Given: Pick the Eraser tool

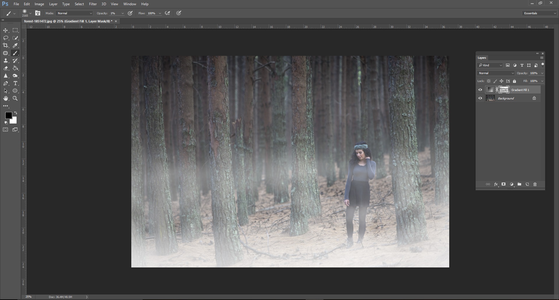Looking at the screenshot, I should point(6,68).
